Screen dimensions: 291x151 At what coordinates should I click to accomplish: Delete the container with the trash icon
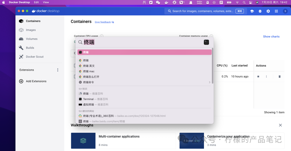pos(279,76)
